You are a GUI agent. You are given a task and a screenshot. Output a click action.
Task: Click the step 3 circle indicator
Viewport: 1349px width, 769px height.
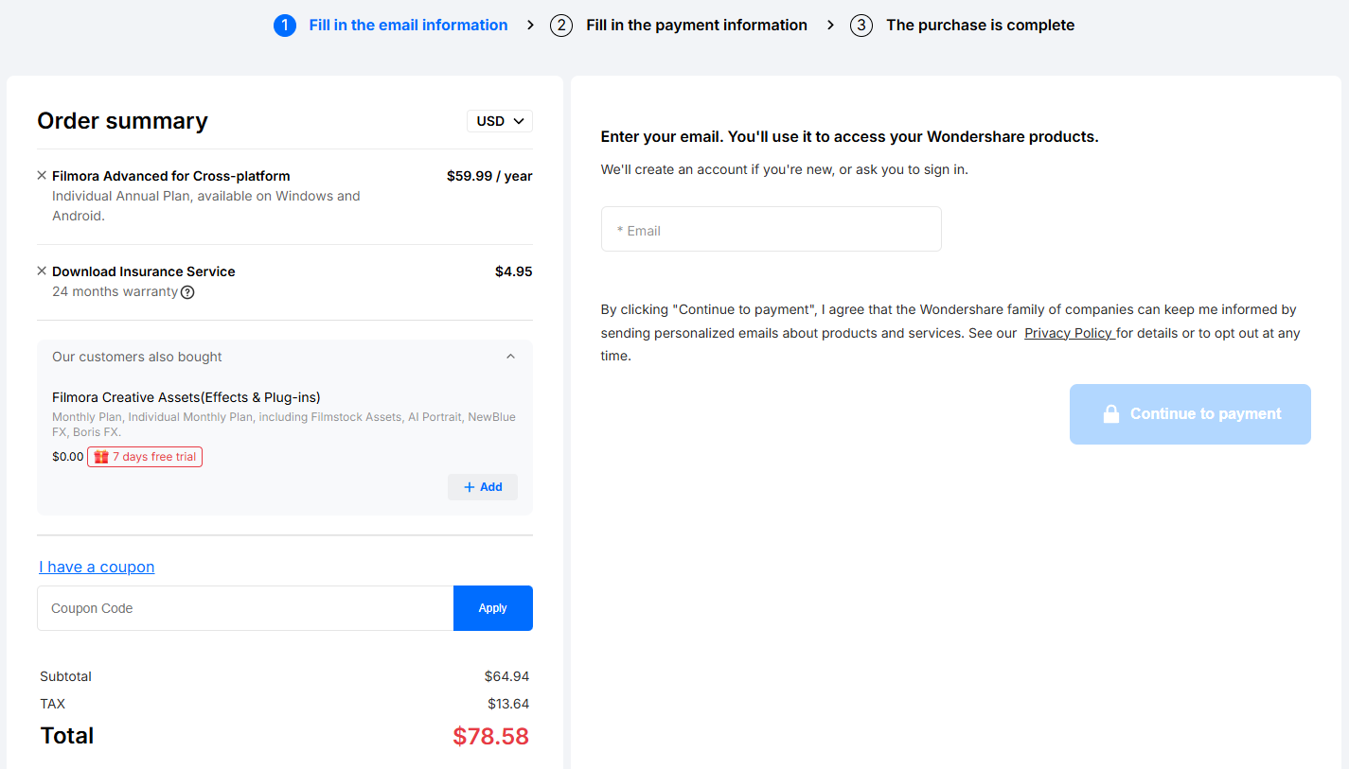click(861, 26)
